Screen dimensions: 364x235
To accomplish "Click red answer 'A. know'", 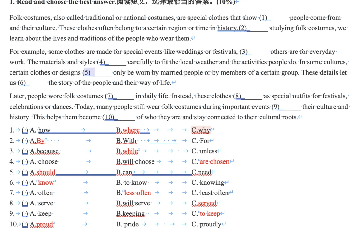I will 42,182.
